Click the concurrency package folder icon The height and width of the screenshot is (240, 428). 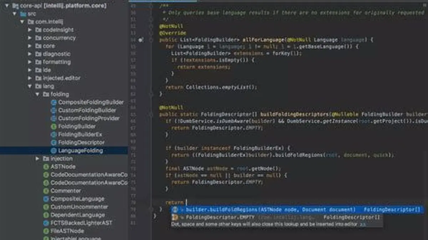tap(39, 38)
